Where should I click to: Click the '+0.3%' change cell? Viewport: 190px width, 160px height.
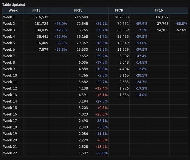pyautogui.click(x=102, y=108)
